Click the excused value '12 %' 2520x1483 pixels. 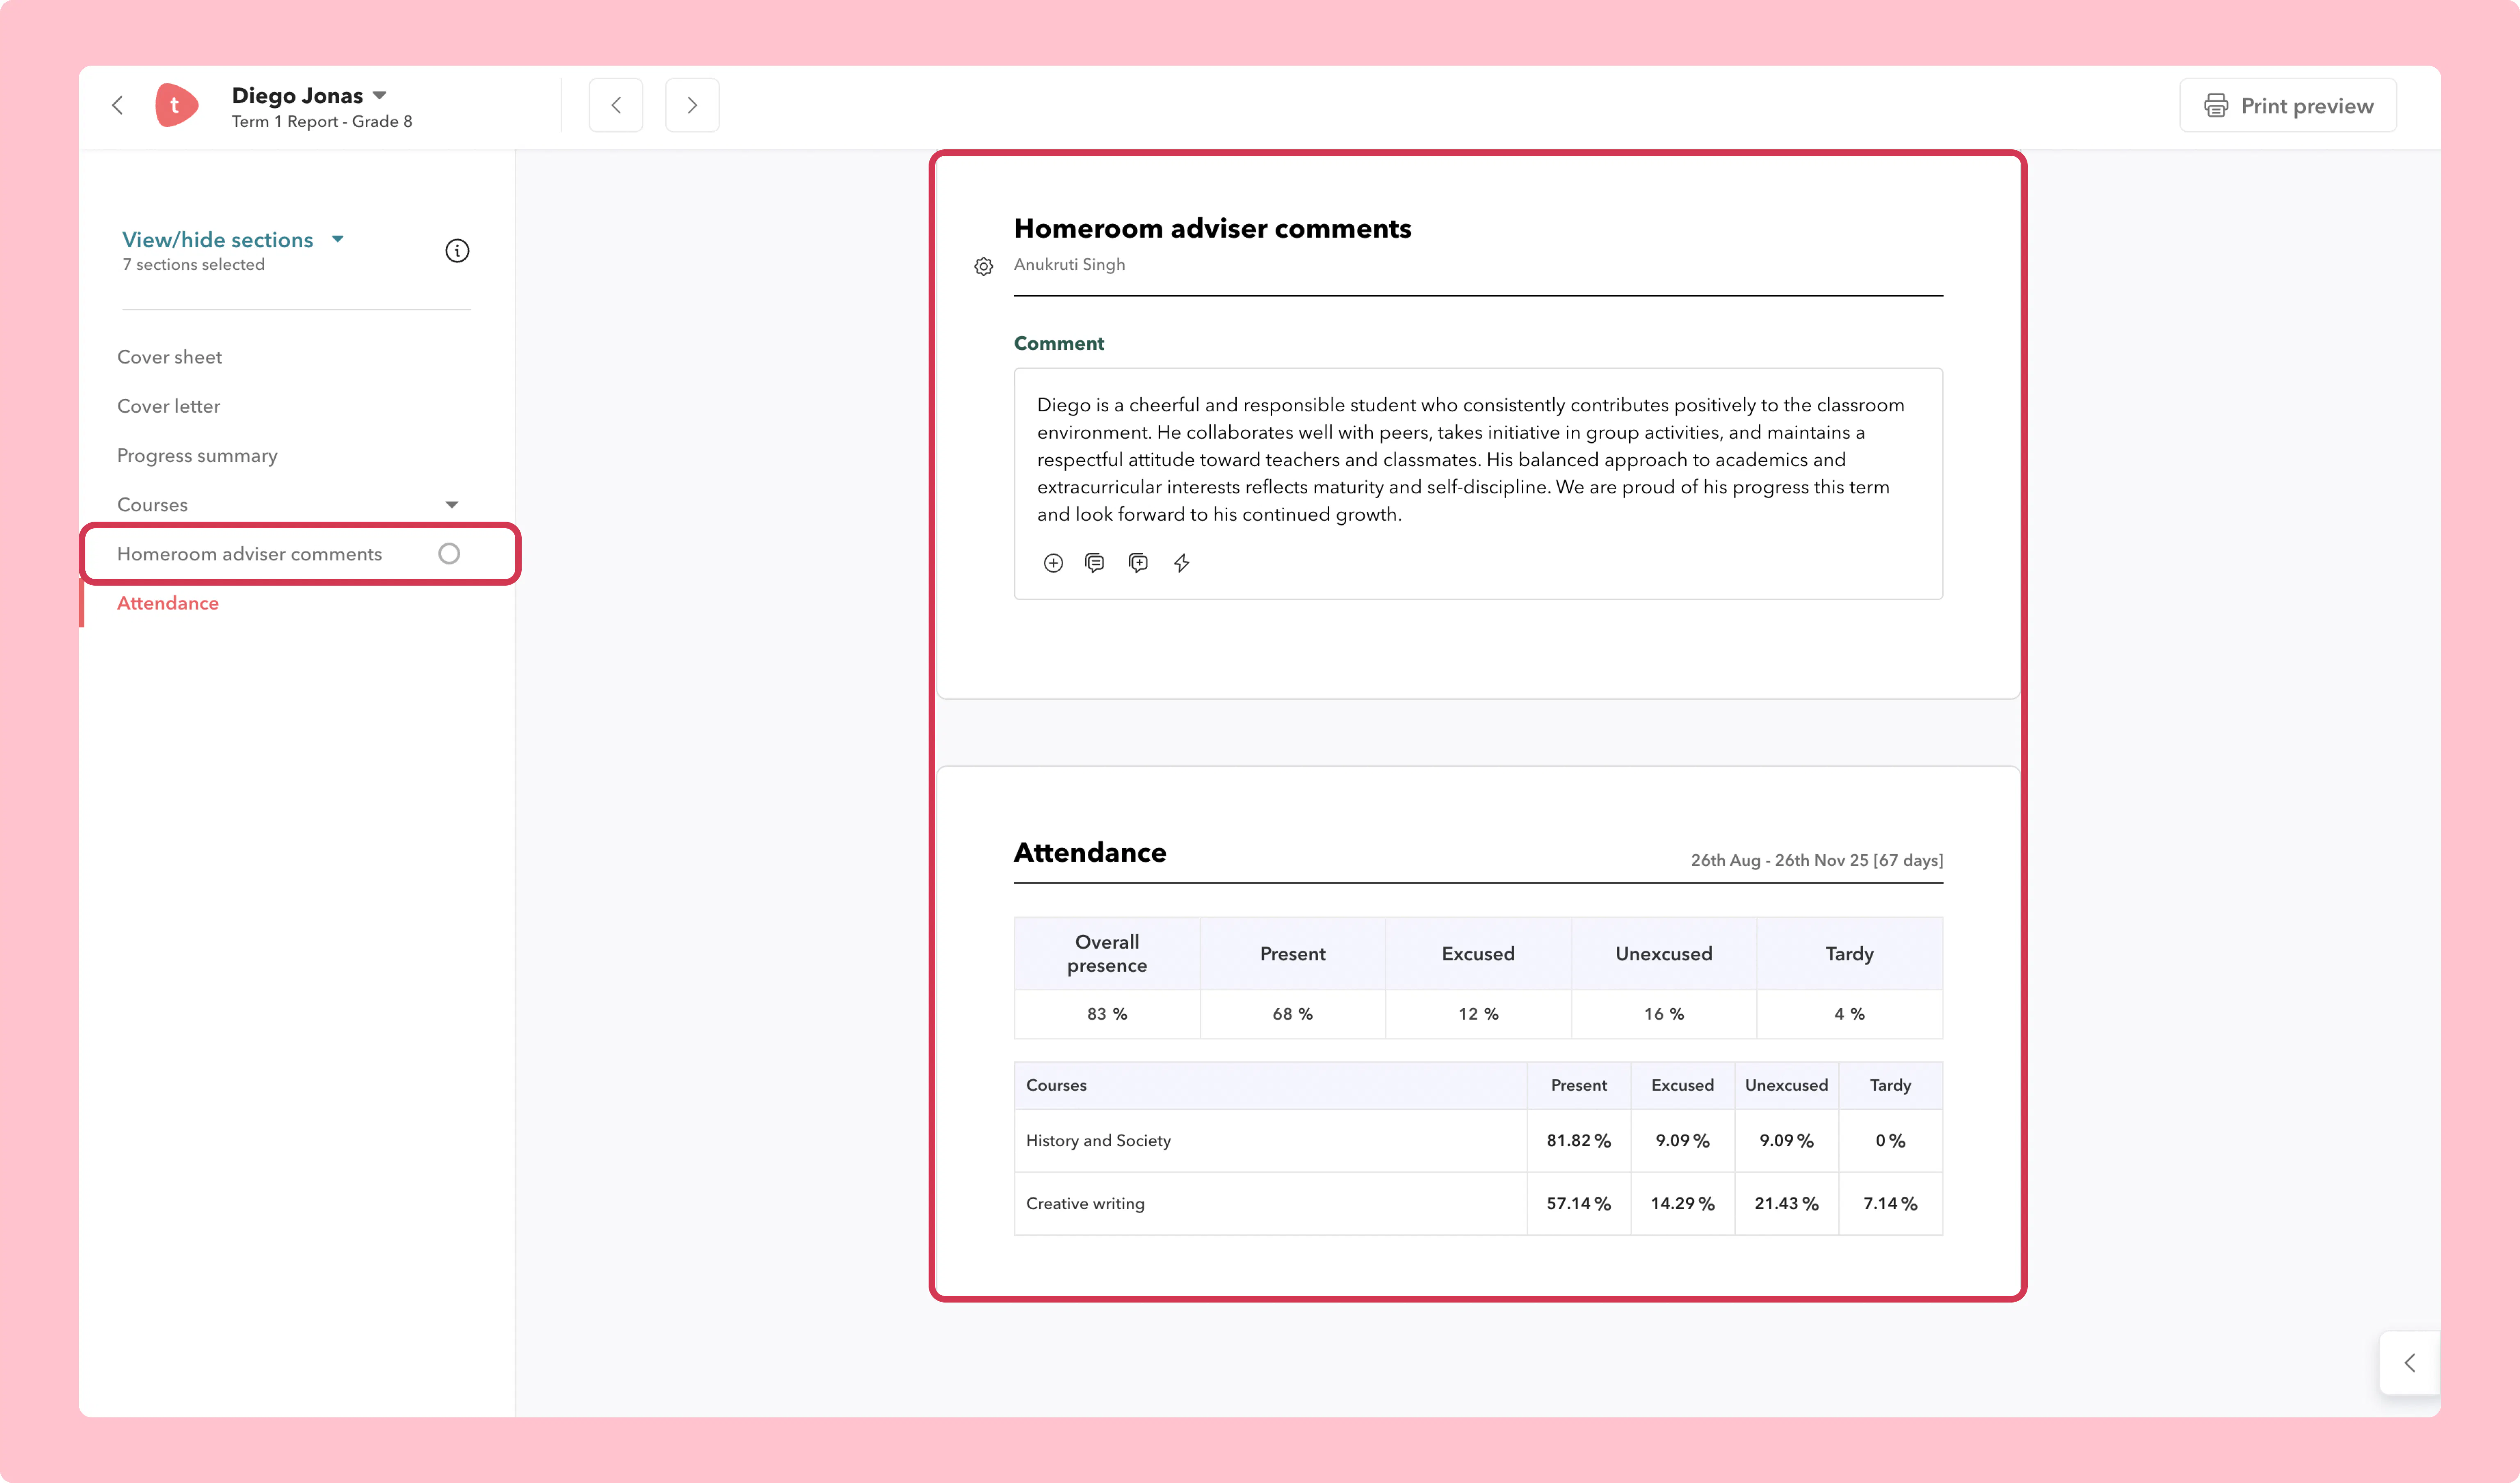(x=1478, y=1014)
